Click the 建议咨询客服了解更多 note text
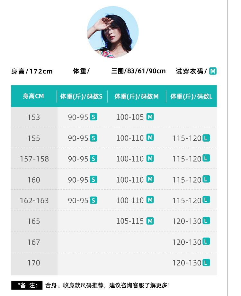This screenshot has height=296, width=241. (x=140, y=285)
